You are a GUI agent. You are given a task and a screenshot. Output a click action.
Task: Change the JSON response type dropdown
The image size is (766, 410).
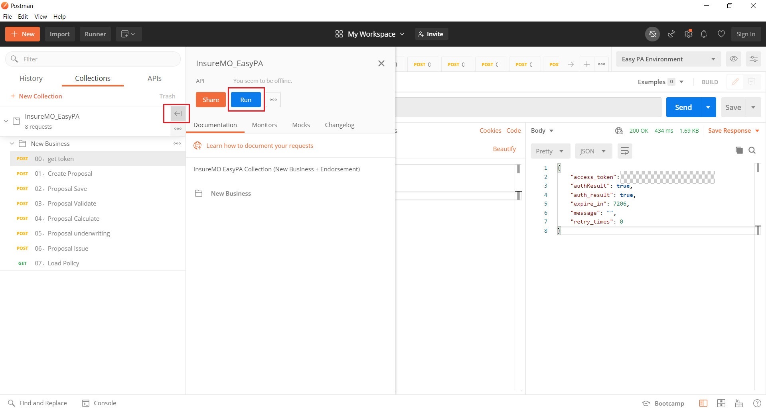pyautogui.click(x=593, y=151)
